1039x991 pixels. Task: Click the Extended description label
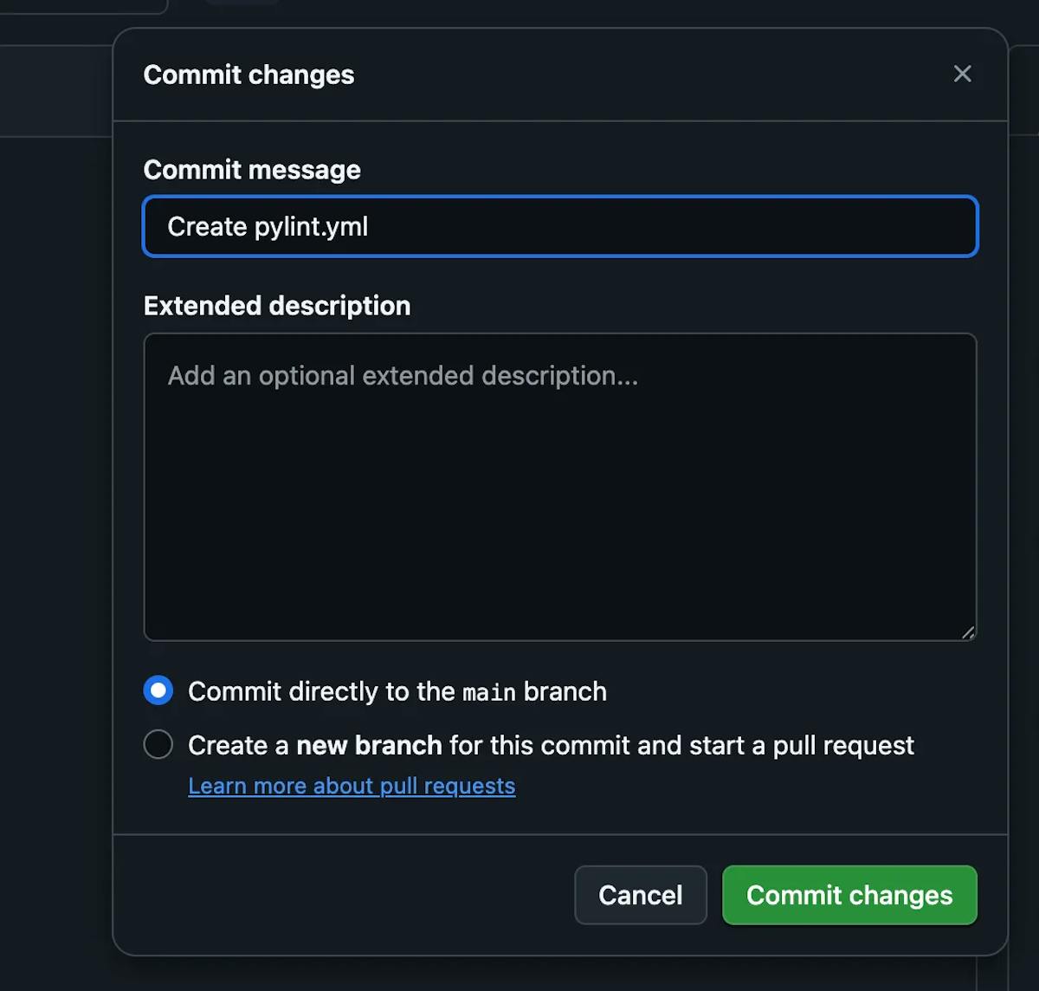(277, 306)
